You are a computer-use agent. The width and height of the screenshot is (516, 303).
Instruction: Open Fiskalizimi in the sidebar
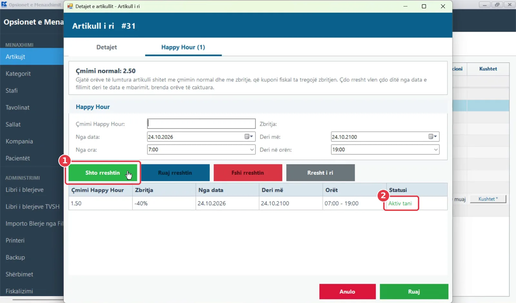click(x=32, y=291)
